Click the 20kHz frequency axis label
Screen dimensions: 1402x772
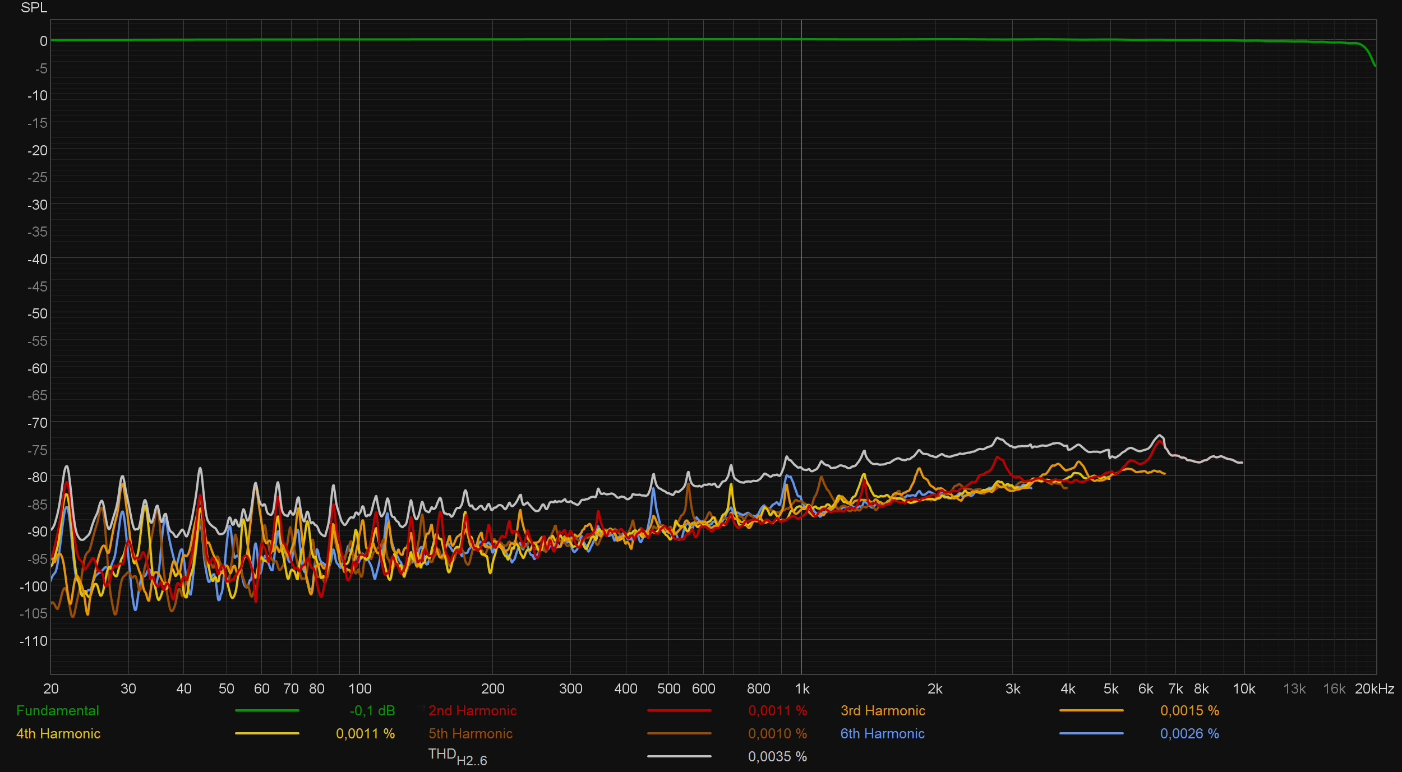(1375, 688)
